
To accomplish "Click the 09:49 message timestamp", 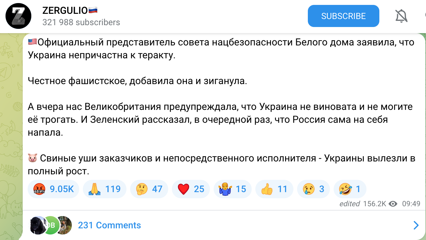I will [411, 204].
